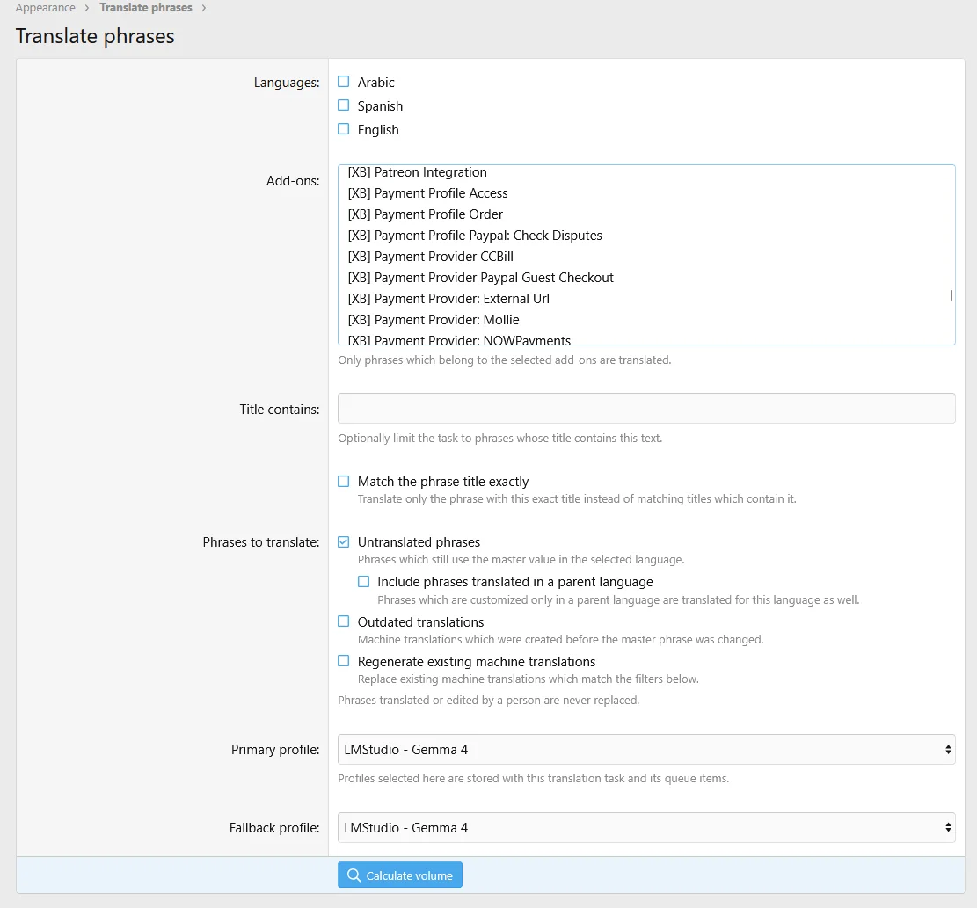Click the add-ons list scrollbar thumb
977x908 pixels.
[x=951, y=295]
